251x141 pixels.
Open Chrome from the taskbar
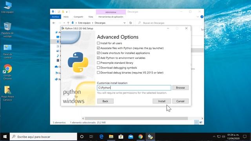click(x=140, y=137)
